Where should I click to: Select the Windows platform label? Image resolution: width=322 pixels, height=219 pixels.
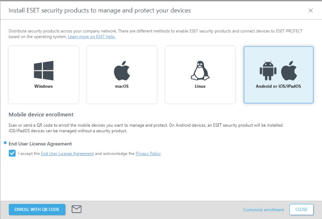(43, 86)
